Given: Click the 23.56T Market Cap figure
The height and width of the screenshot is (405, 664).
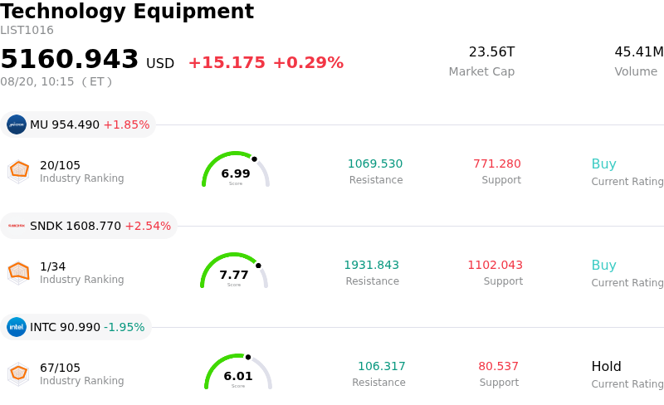Looking at the screenshot, I should [x=491, y=51].
